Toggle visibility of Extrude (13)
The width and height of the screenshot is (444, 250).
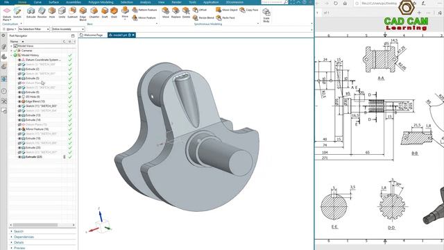(19, 115)
